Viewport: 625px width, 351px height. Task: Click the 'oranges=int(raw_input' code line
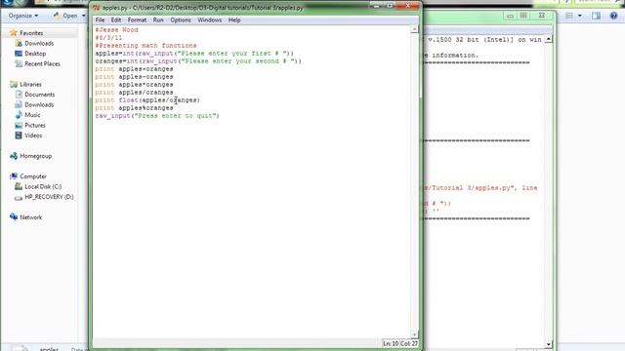click(x=198, y=61)
